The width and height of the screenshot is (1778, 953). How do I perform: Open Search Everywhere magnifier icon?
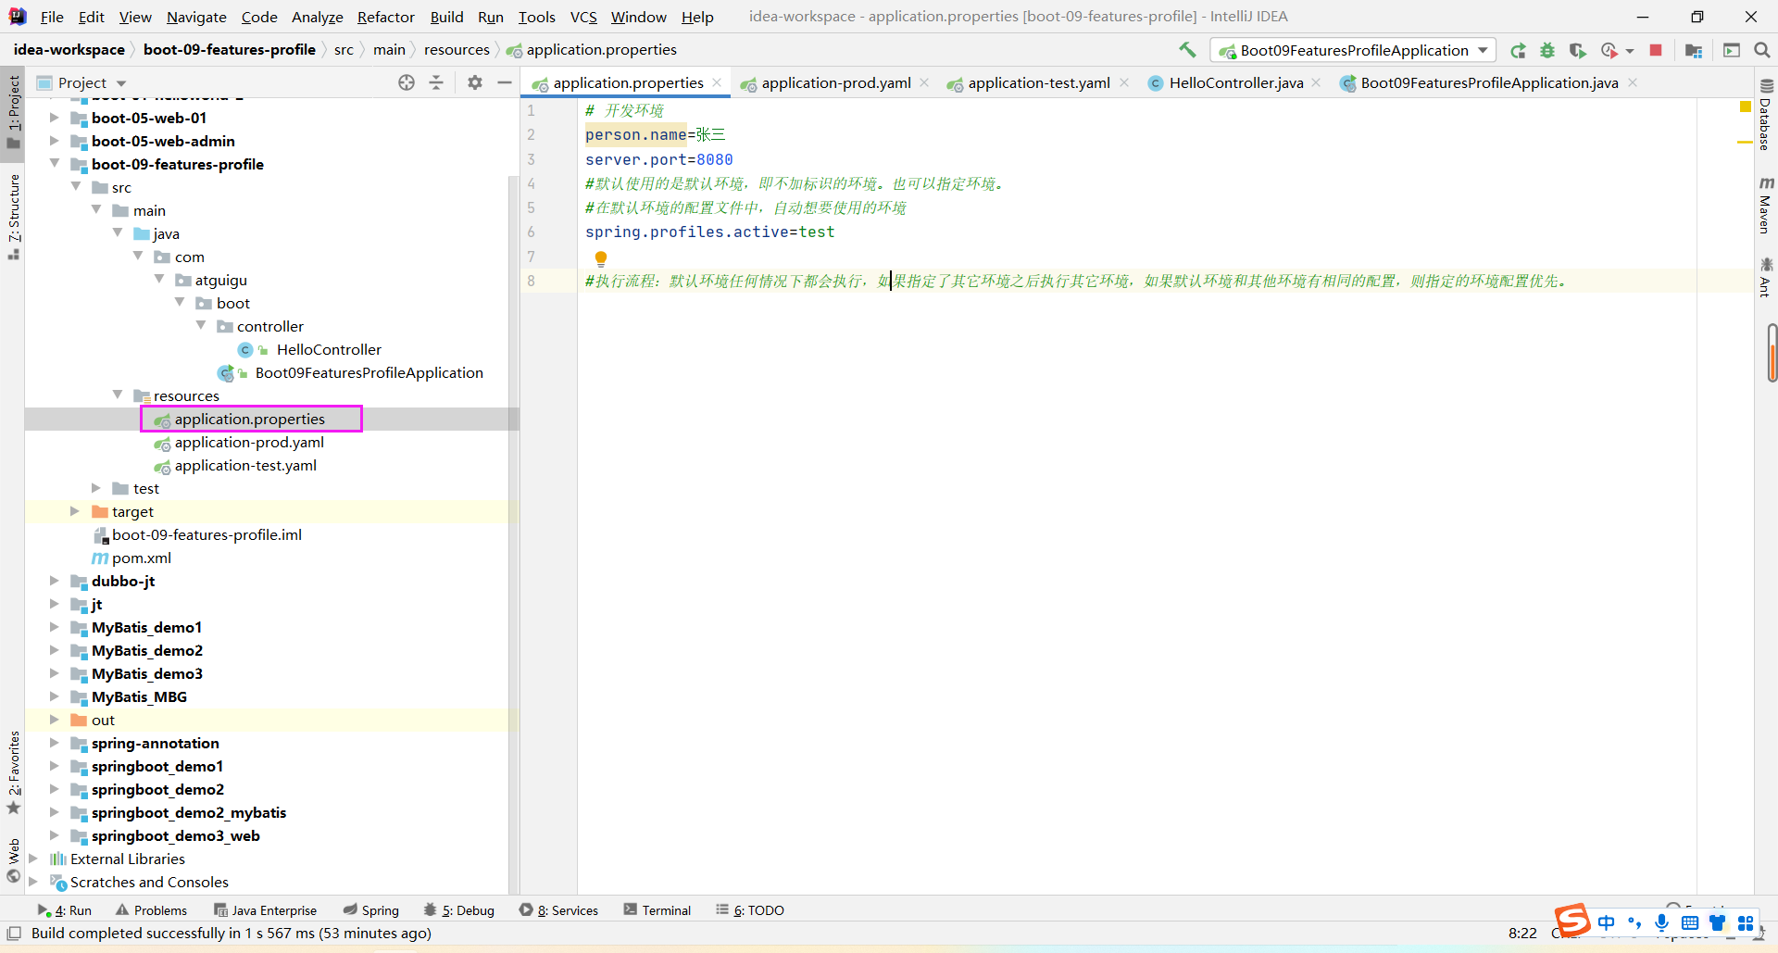(x=1761, y=51)
